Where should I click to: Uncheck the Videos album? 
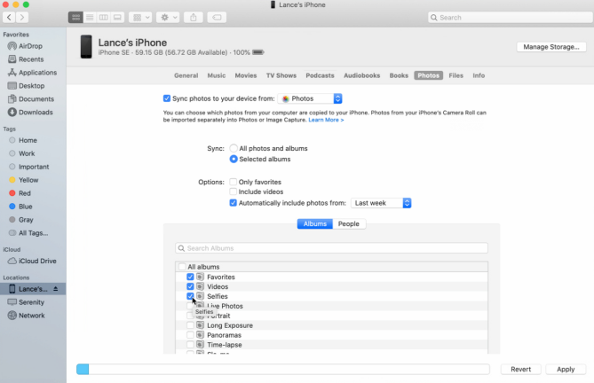point(190,286)
